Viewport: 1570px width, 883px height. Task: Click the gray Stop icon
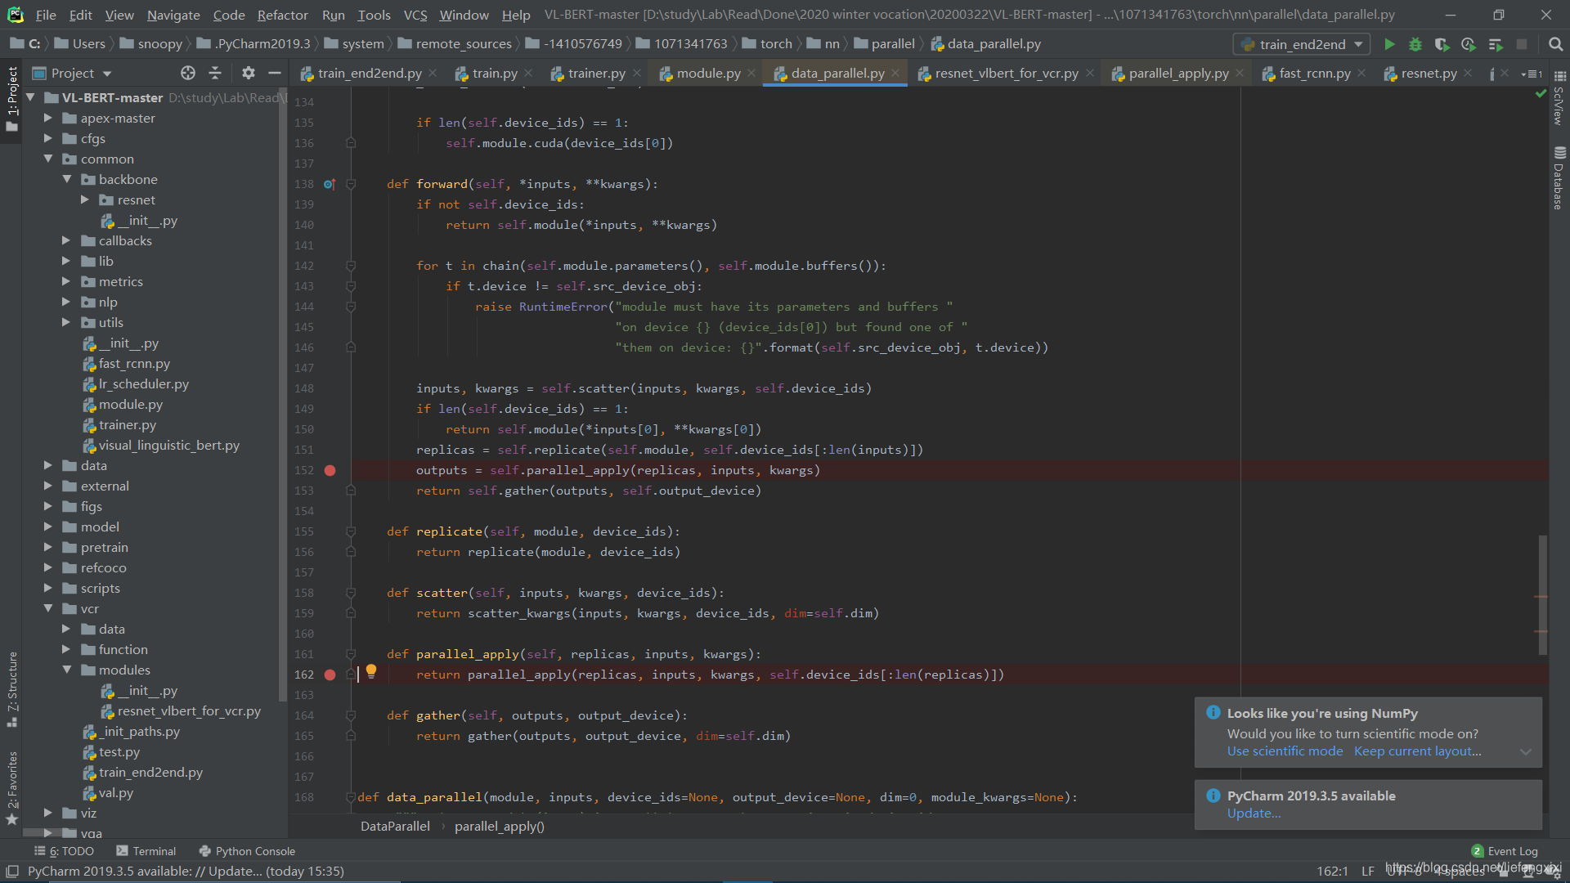(1522, 44)
